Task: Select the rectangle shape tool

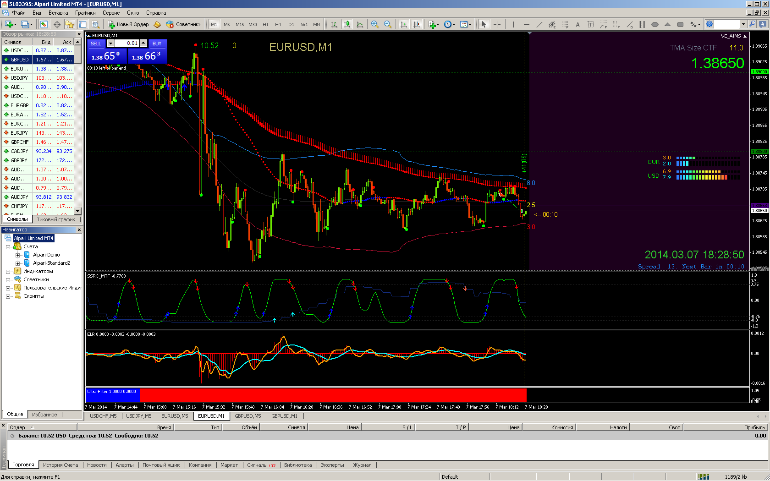Action: pyautogui.click(x=680, y=24)
